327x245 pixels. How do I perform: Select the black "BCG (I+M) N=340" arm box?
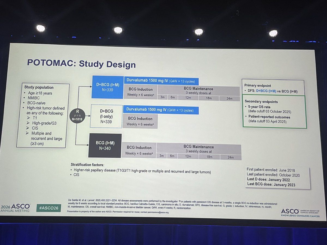105,146
